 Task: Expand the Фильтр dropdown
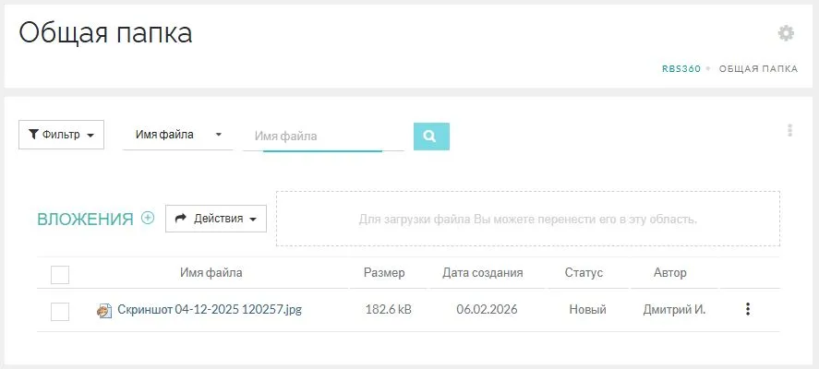[61, 135]
